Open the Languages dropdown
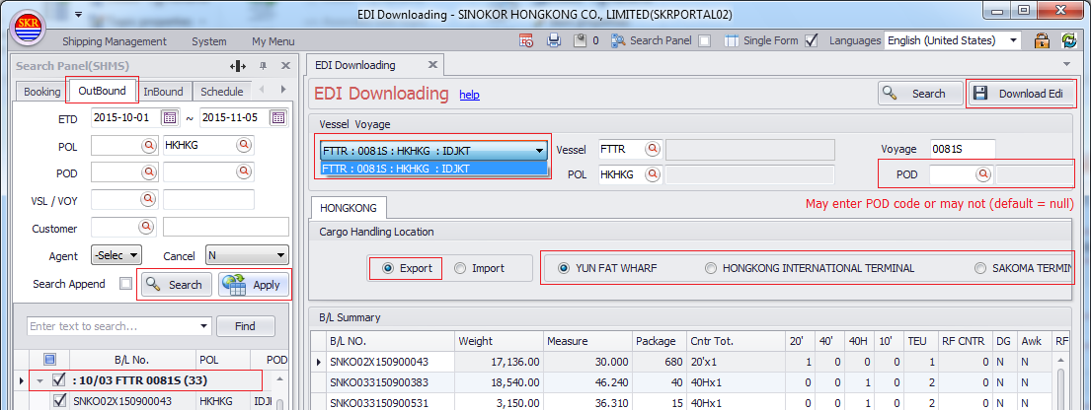1091x410 pixels. point(1013,41)
